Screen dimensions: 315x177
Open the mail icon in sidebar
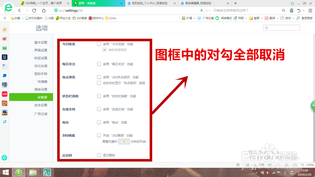point(5,48)
